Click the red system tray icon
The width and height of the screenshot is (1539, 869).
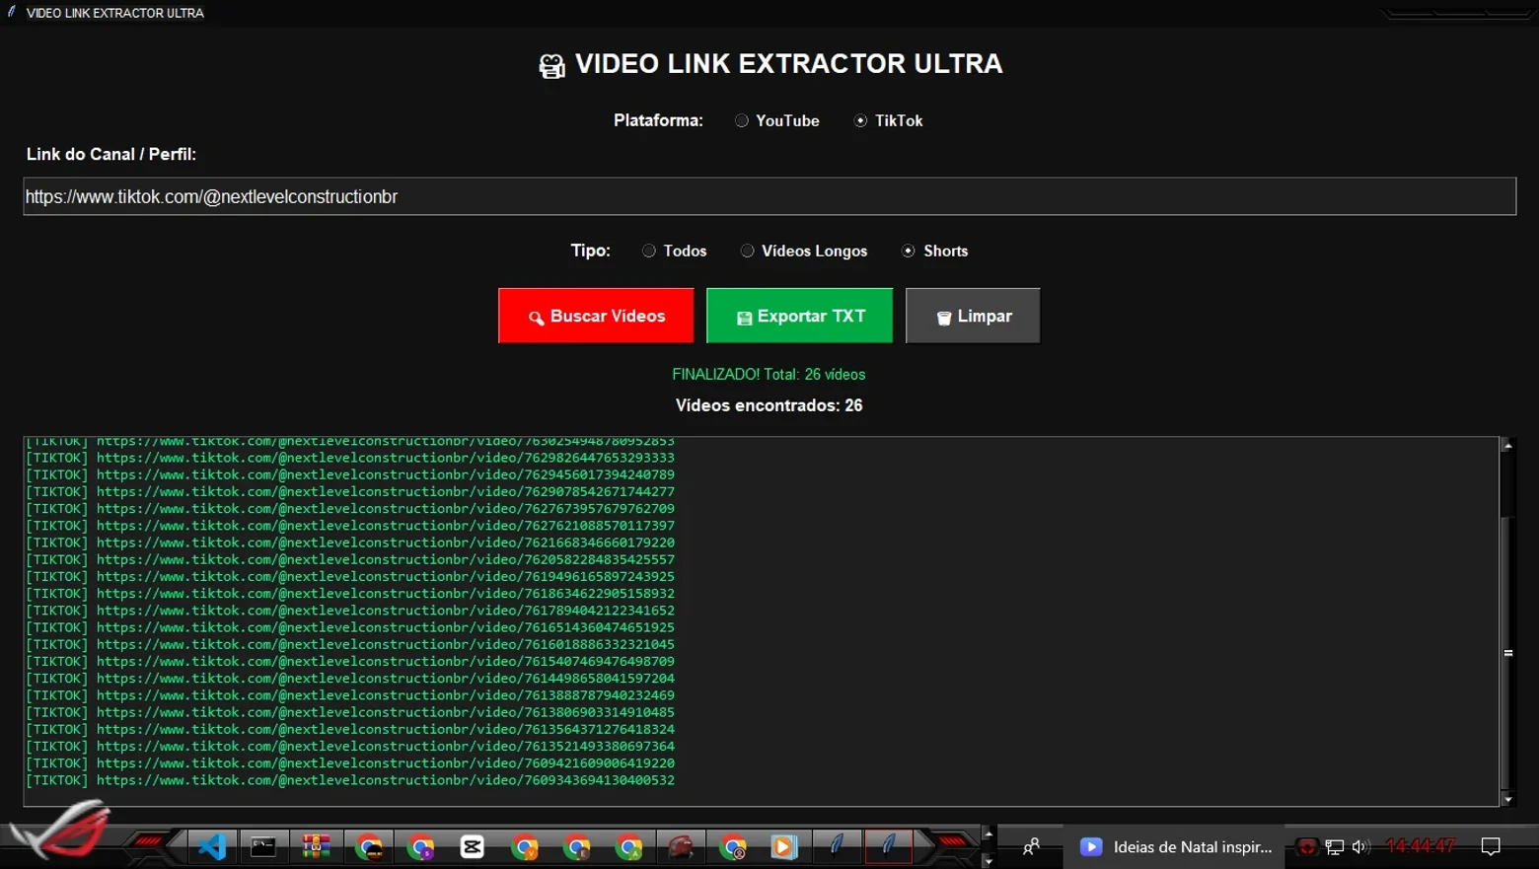click(x=1306, y=846)
